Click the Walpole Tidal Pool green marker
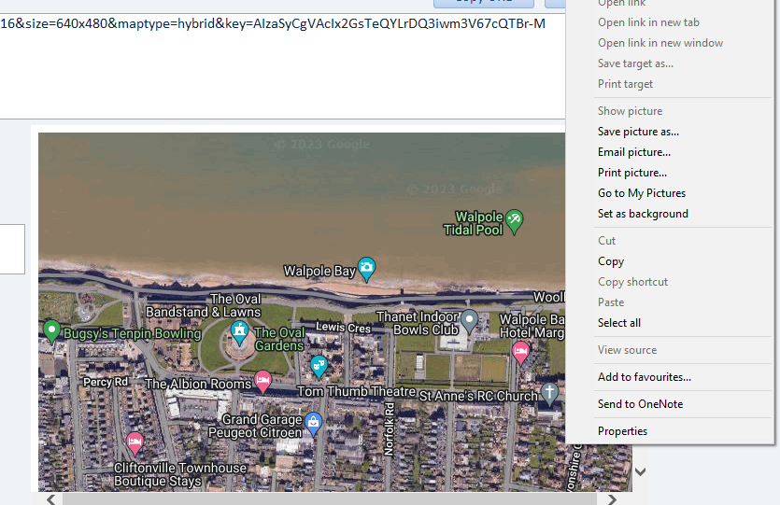Image resolution: width=780 pixels, height=505 pixels. (515, 220)
